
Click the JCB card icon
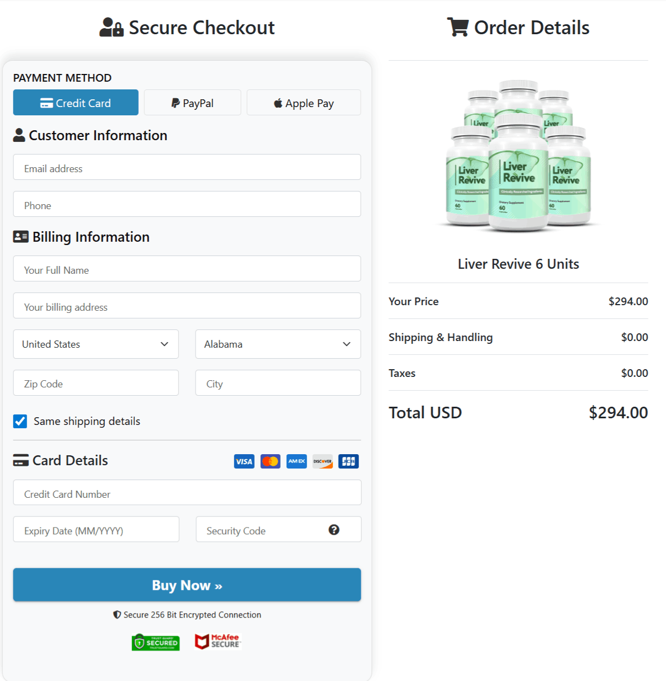click(348, 461)
